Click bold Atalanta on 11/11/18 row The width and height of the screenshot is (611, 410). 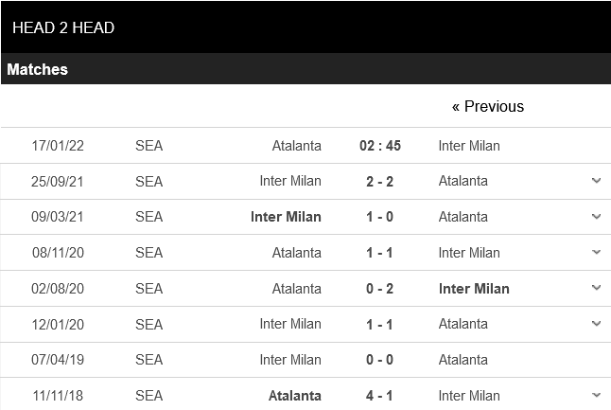[295, 395]
